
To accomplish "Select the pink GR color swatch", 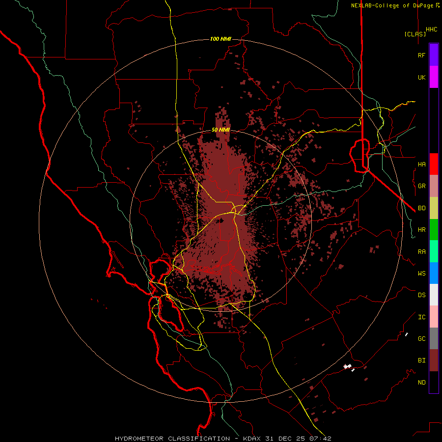I will coord(434,186).
